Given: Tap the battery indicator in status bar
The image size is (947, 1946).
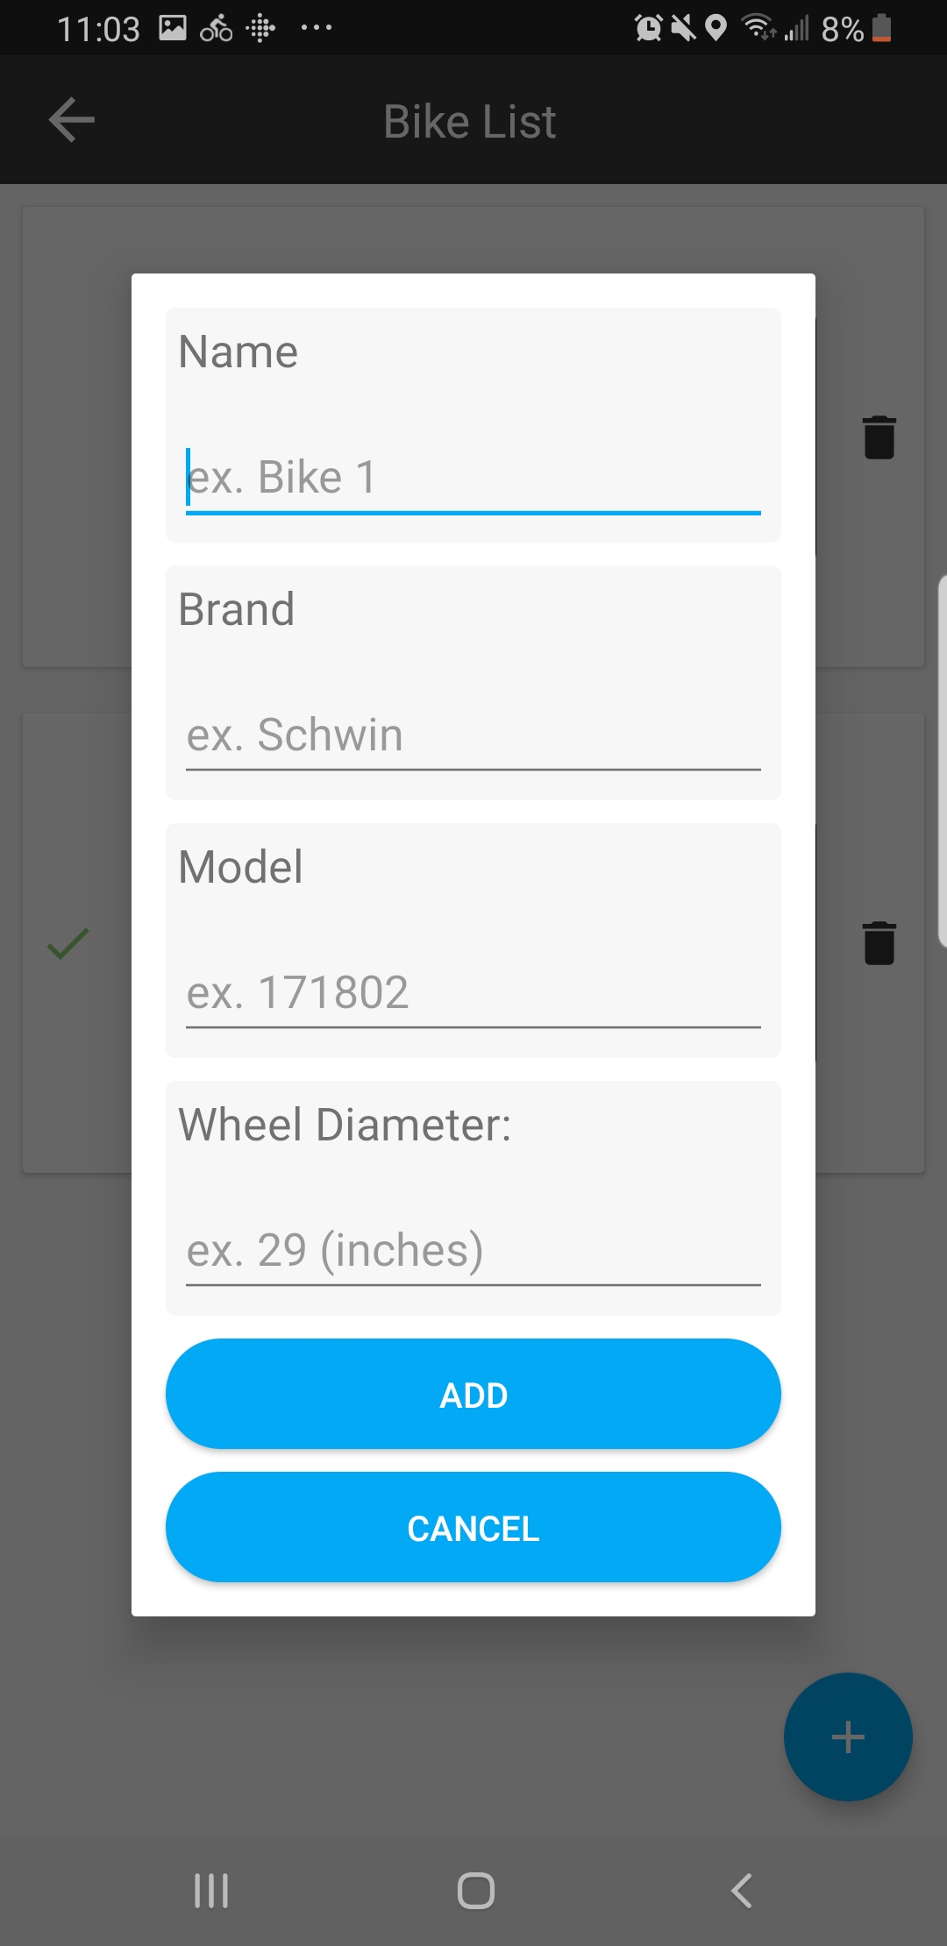Looking at the screenshot, I should click(x=879, y=29).
